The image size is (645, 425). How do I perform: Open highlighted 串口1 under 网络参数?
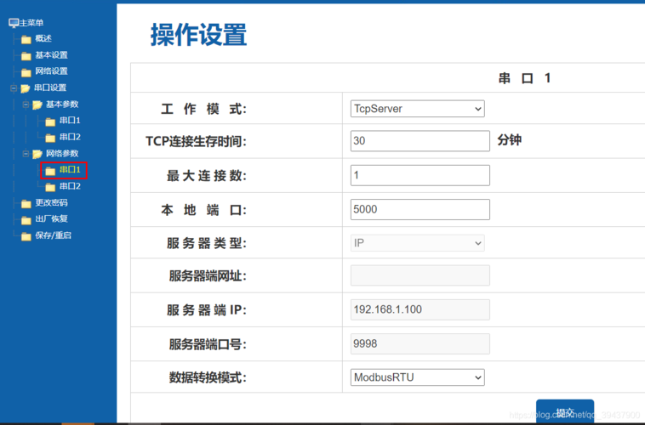coord(70,170)
